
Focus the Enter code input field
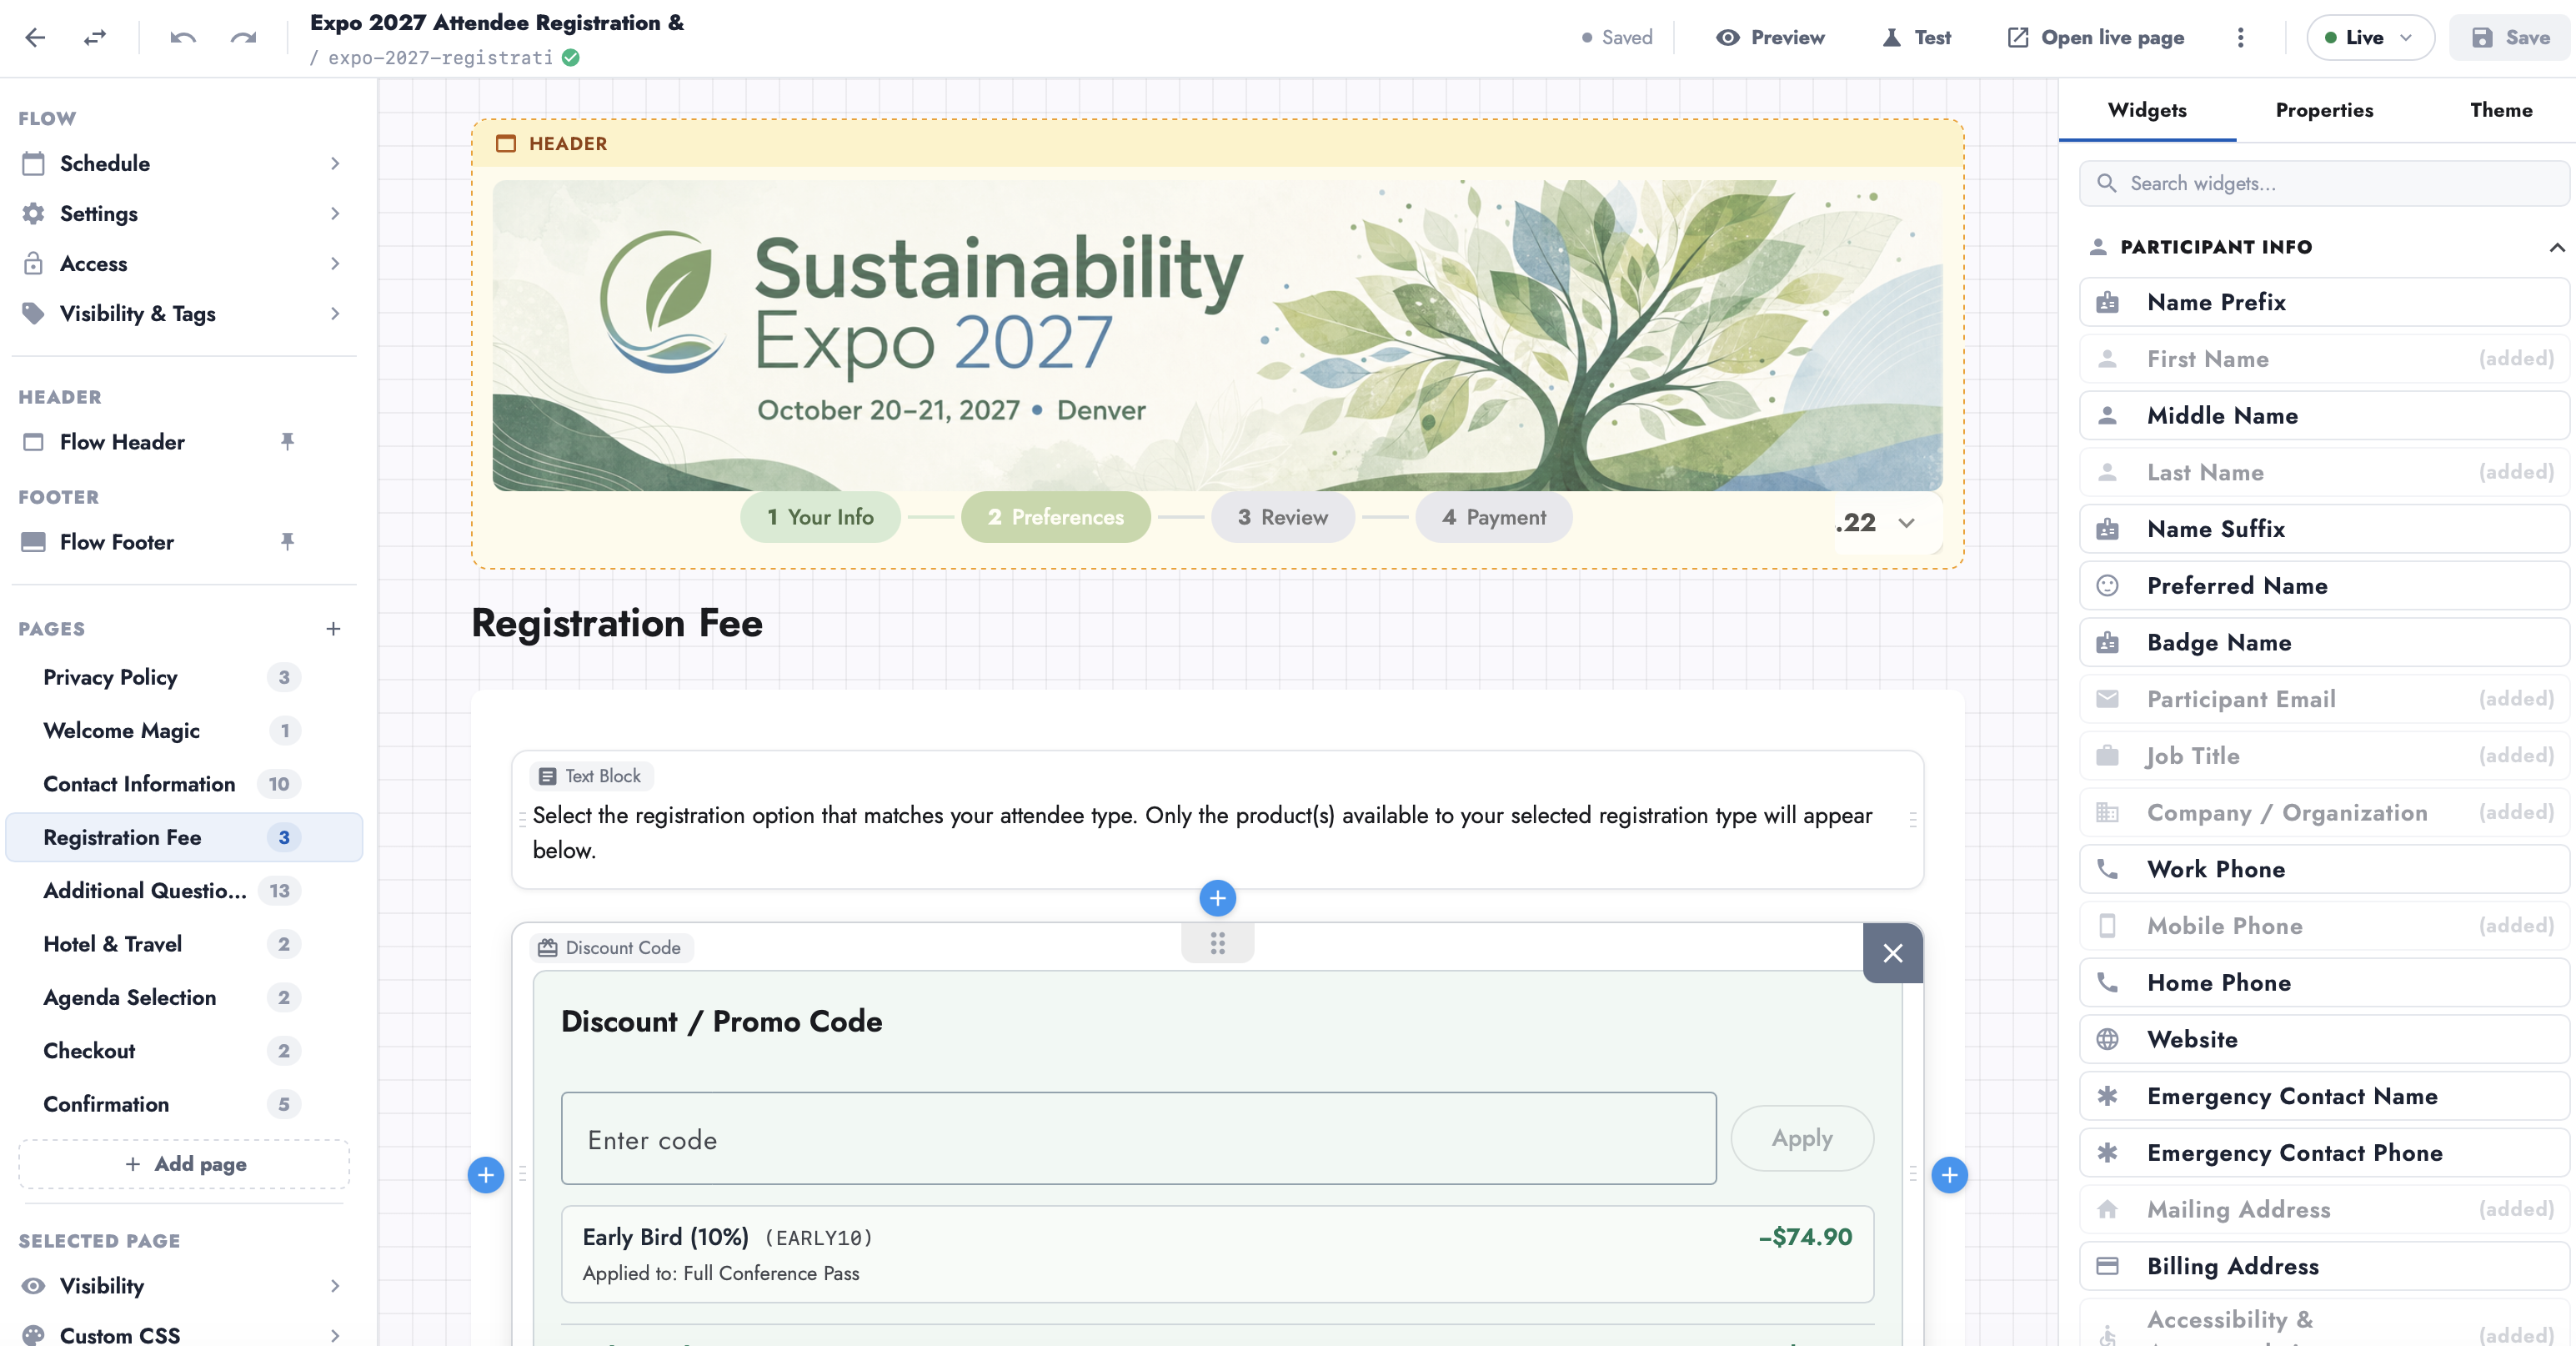click(x=1138, y=1139)
